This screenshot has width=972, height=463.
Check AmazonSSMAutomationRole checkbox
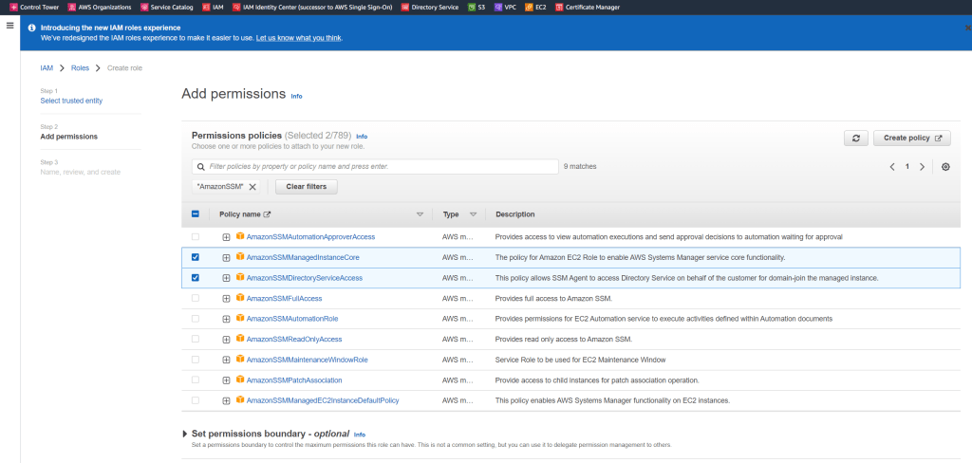pyautogui.click(x=196, y=319)
